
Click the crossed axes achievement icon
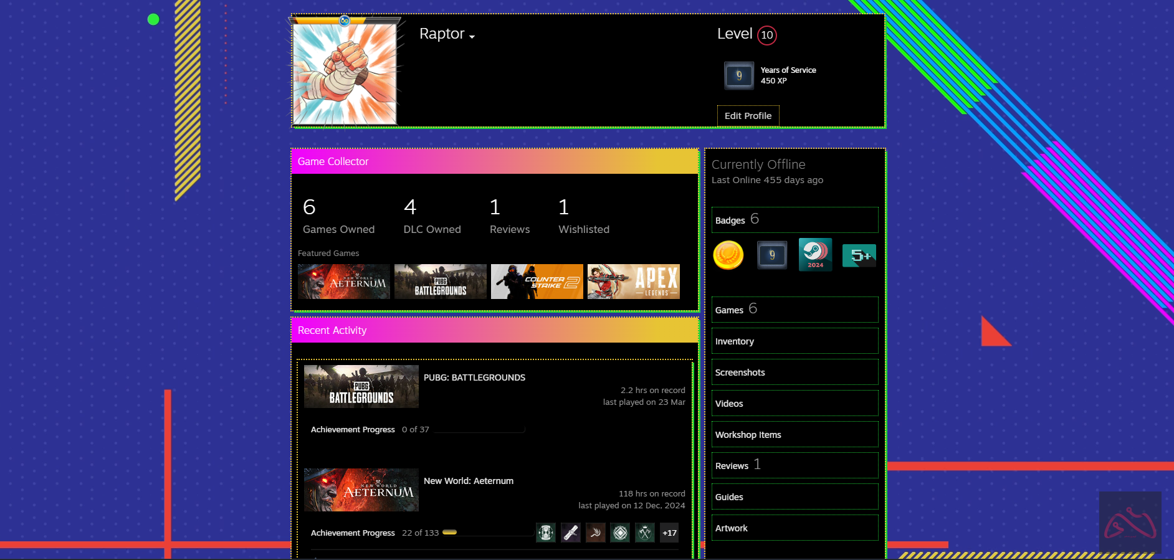pos(645,533)
